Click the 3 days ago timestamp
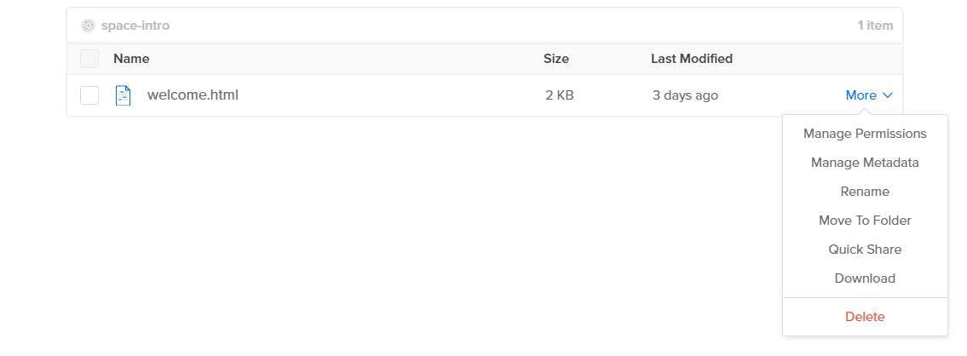Viewport: 967px width, 356px height. (685, 95)
